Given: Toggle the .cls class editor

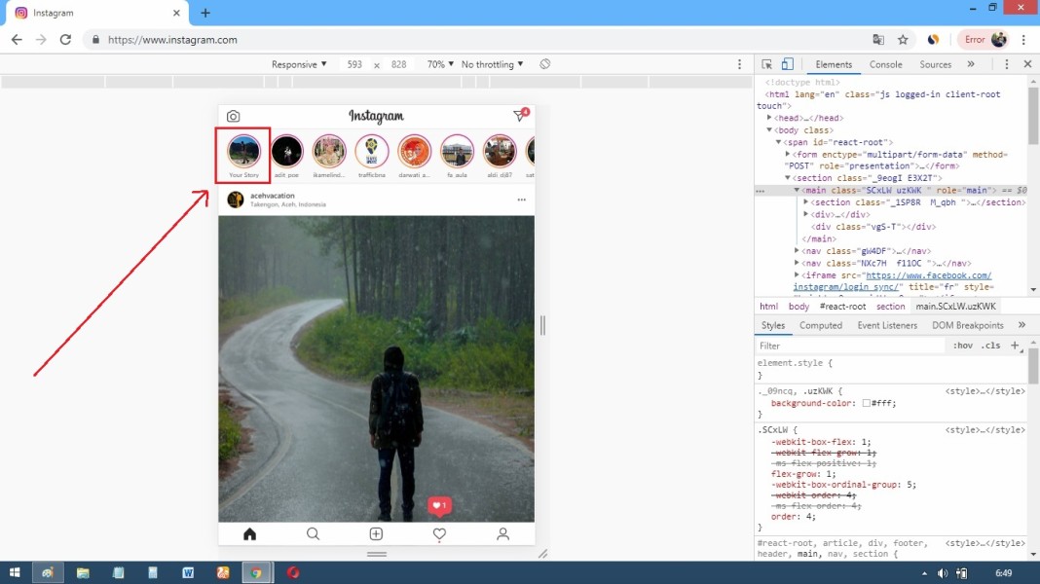Looking at the screenshot, I should (x=992, y=346).
